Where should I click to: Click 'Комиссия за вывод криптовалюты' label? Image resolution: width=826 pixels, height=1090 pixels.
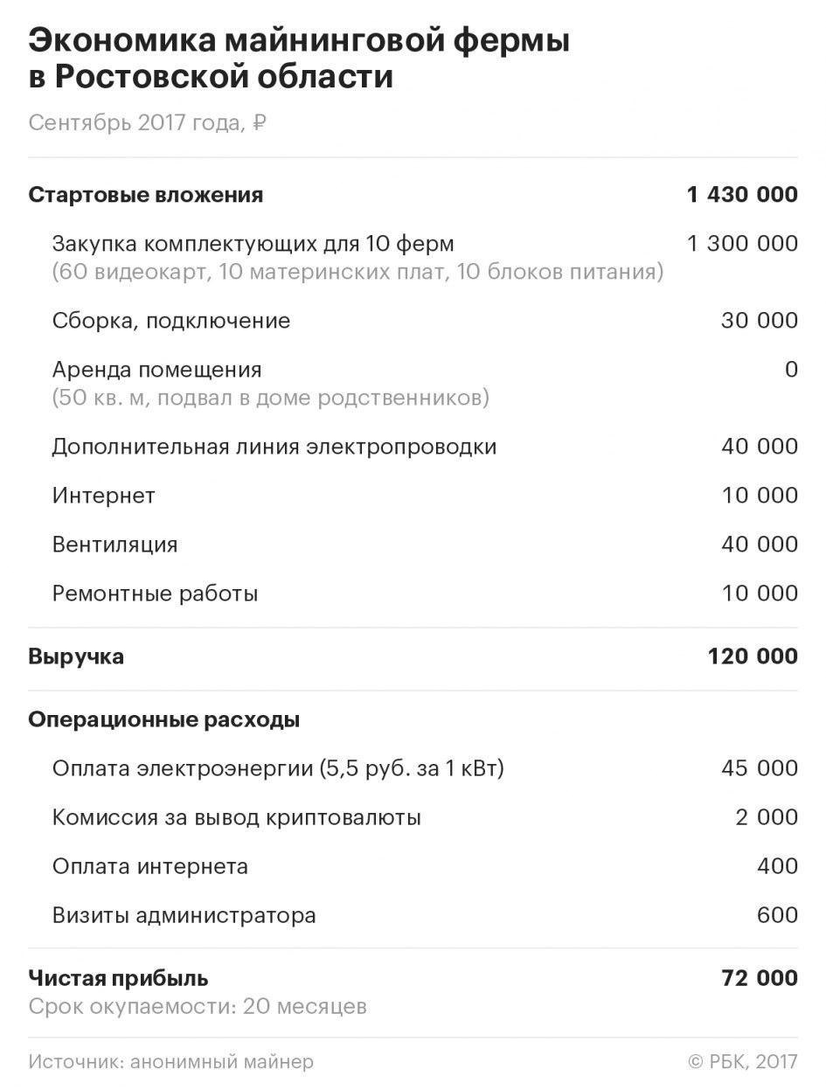pos(236,817)
